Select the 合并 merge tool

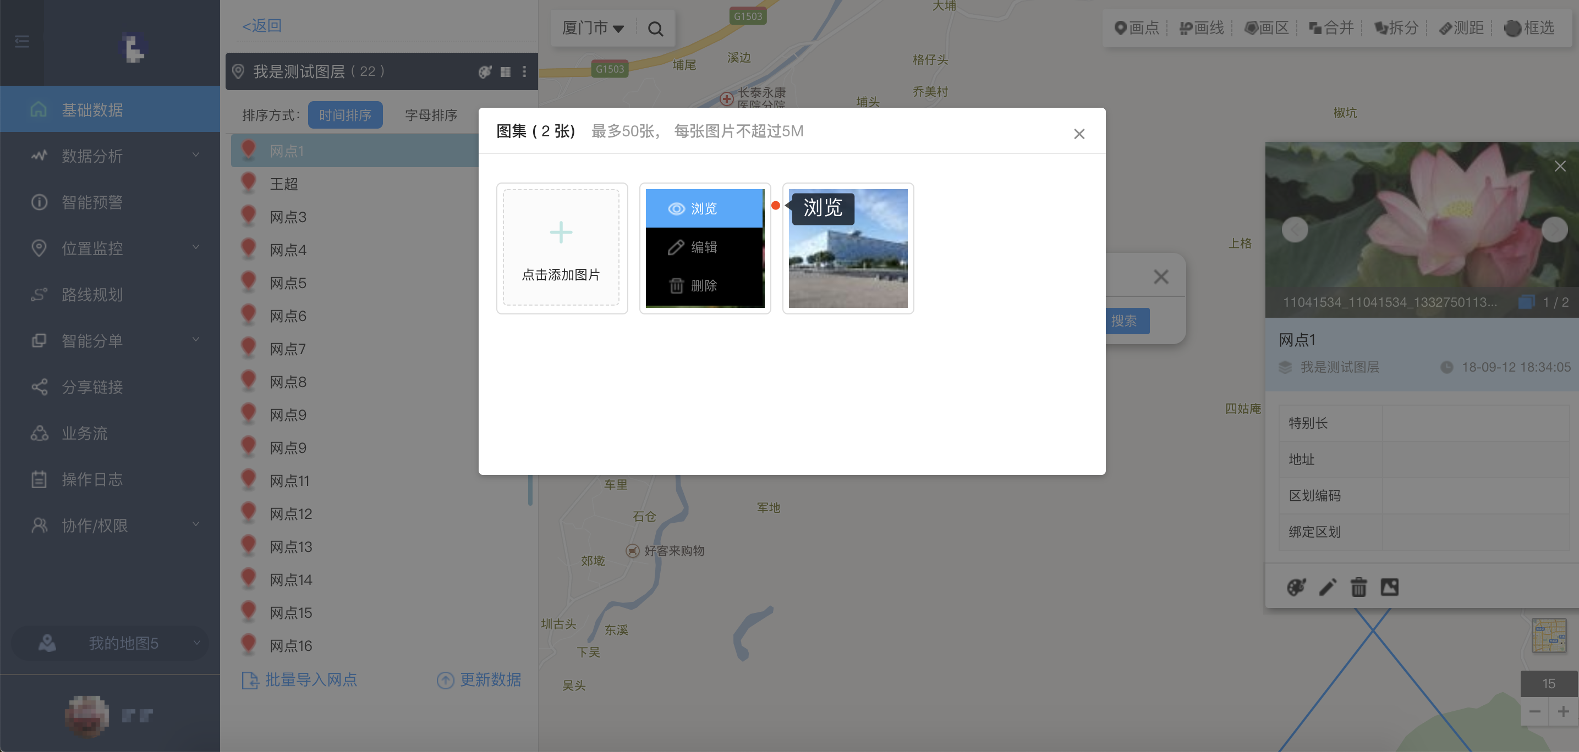1331,27
